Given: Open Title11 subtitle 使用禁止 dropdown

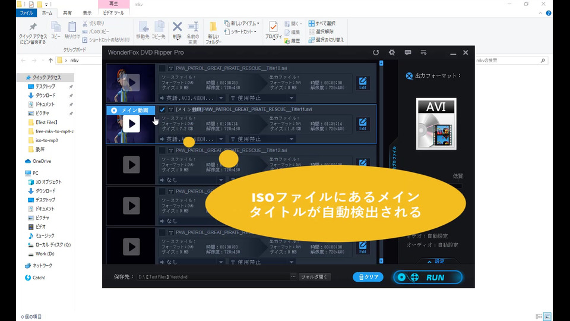Looking at the screenshot, I should pos(292,139).
